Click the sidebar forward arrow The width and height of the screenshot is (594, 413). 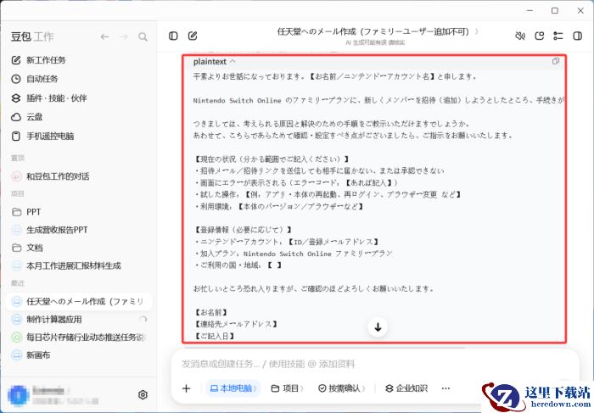point(124,36)
